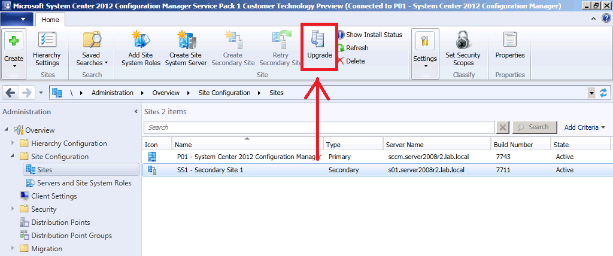Click the Search button
The image size is (613, 256).
point(534,127)
